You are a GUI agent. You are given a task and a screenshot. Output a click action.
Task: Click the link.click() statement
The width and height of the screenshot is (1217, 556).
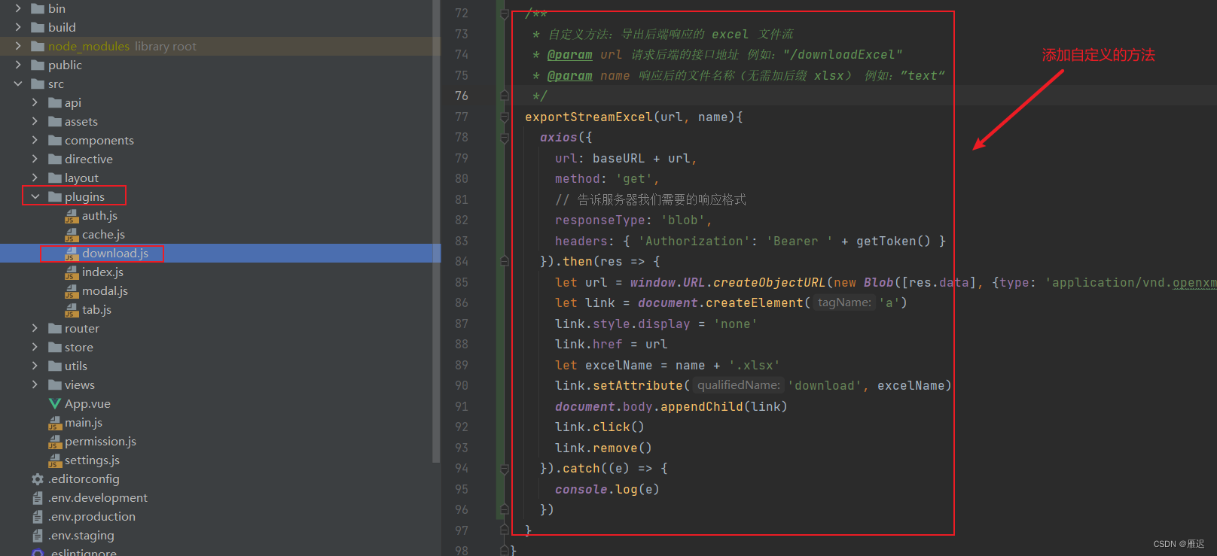click(599, 427)
